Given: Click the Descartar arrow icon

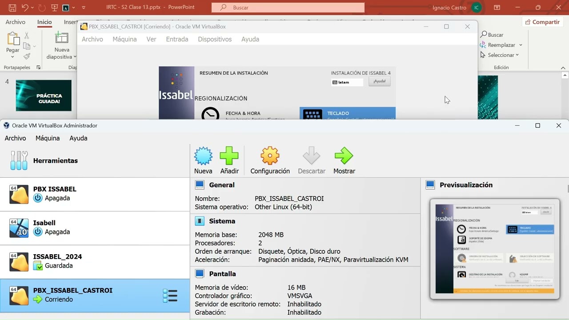Looking at the screenshot, I should click(311, 156).
